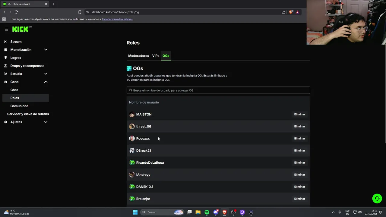Open Discord from the taskbar

[x=216, y=212]
